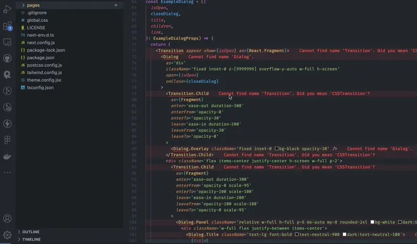Click the bg-white color swatch
The image size is (417, 244).
(372, 222)
